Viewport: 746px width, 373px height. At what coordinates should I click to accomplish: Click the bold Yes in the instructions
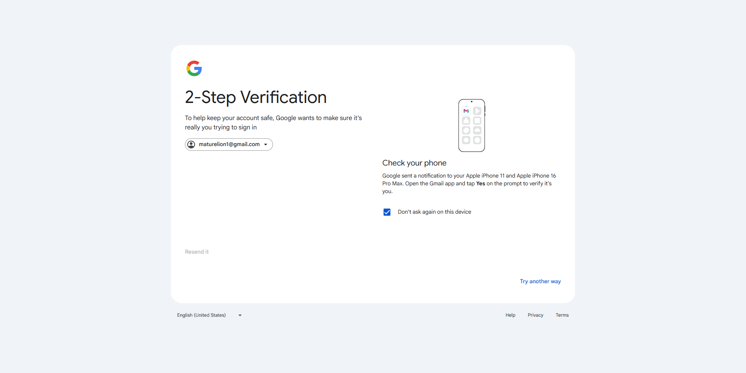tap(481, 184)
